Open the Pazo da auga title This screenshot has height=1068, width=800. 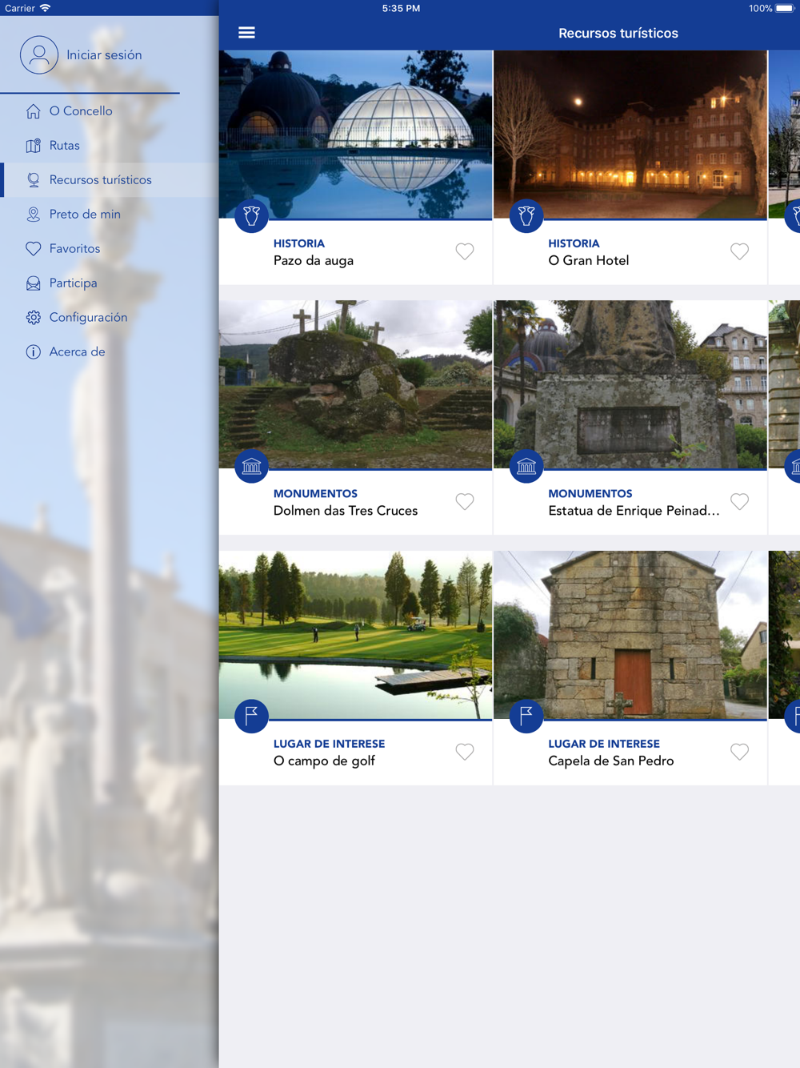pyautogui.click(x=314, y=261)
